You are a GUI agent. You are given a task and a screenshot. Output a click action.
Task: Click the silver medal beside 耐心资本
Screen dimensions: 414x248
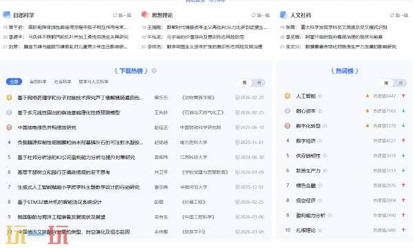(287, 111)
